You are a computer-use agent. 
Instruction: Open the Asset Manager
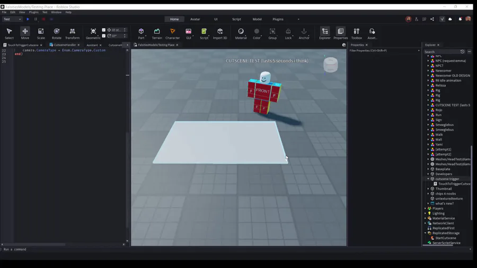(372, 33)
